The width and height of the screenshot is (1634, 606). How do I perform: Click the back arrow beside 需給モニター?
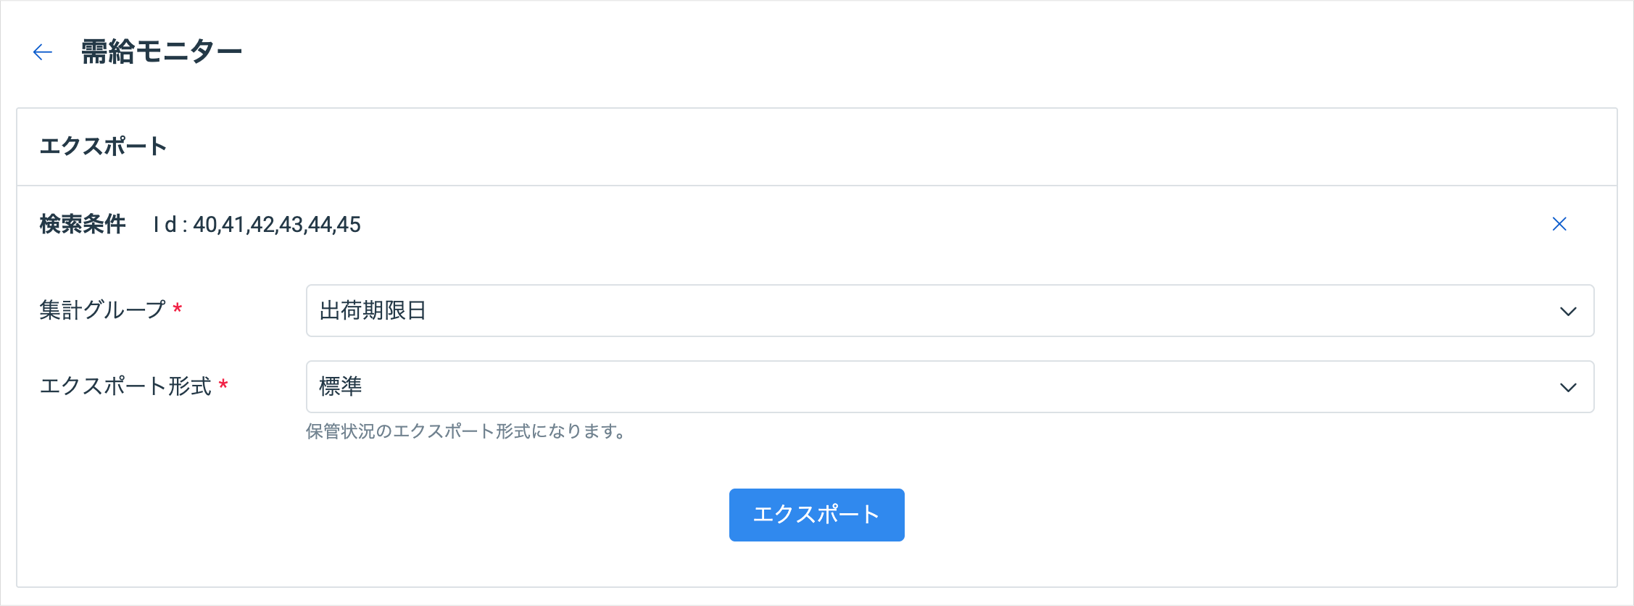coord(43,52)
